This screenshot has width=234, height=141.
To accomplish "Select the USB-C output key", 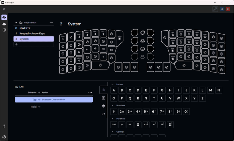I will click(x=79, y=60).
